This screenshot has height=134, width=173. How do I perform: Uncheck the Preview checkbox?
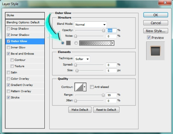[149, 37]
